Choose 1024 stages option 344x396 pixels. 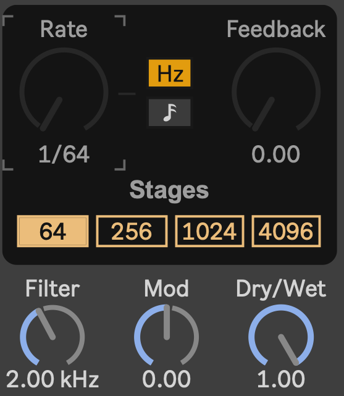(x=209, y=231)
